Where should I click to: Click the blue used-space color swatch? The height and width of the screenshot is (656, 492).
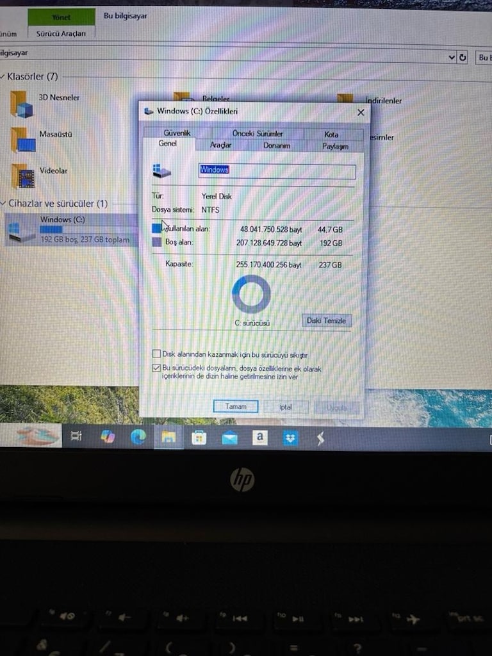[x=157, y=228]
